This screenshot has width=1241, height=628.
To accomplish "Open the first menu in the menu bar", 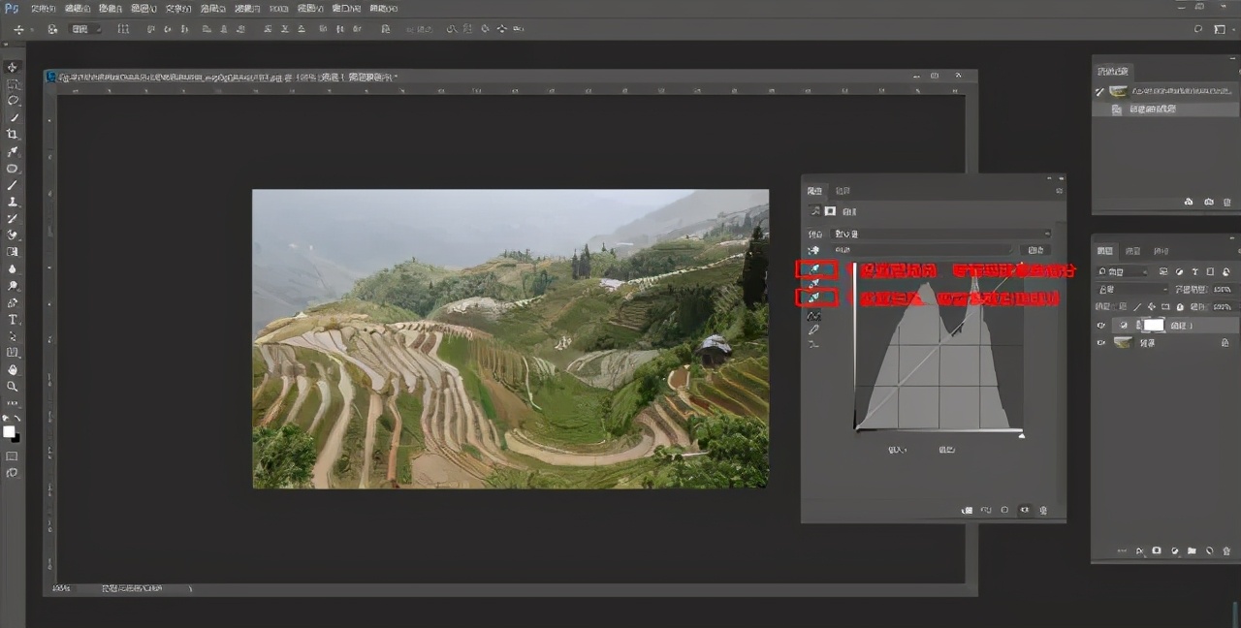I will (x=42, y=8).
